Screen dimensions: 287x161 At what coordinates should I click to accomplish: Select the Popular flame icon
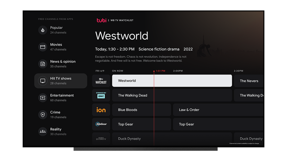[x=43, y=30]
